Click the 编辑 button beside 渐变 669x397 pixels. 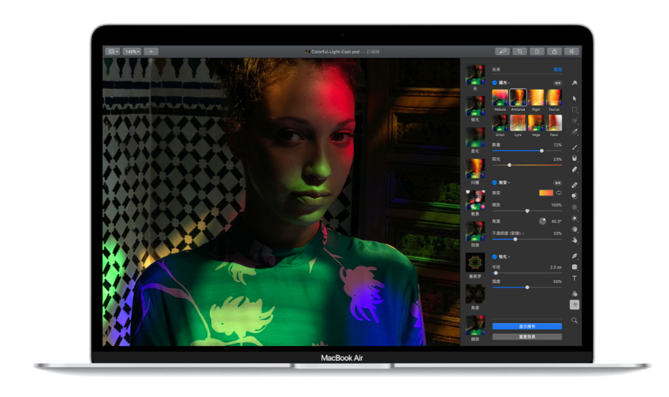point(558,182)
